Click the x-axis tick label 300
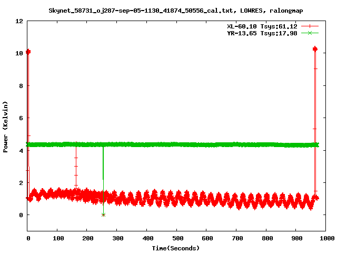Viewport: 337px width, 253px height. click(118, 238)
